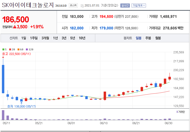The height and width of the screenshot is (132, 190).
Task: Click the 거래량 volume legend marker
Action: pos(177,112)
